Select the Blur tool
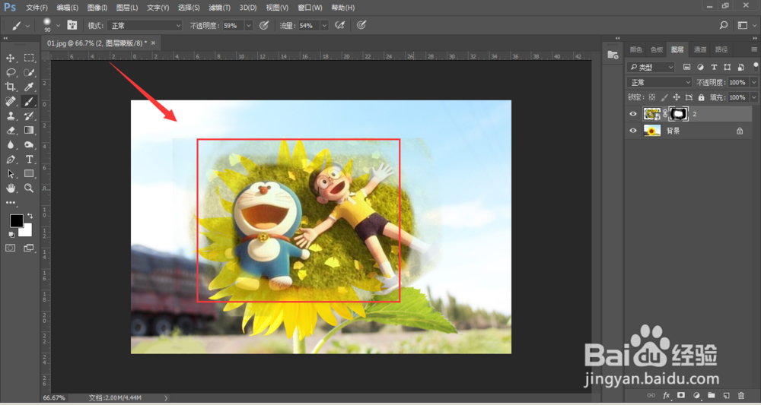The image size is (761, 405). 10,145
